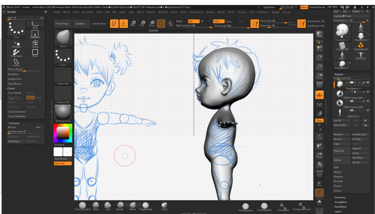This screenshot has width=375, height=214.
Task: Open the MatCap Gray material thumbnail
Action: pyautogui.click(x=62, y=113)
